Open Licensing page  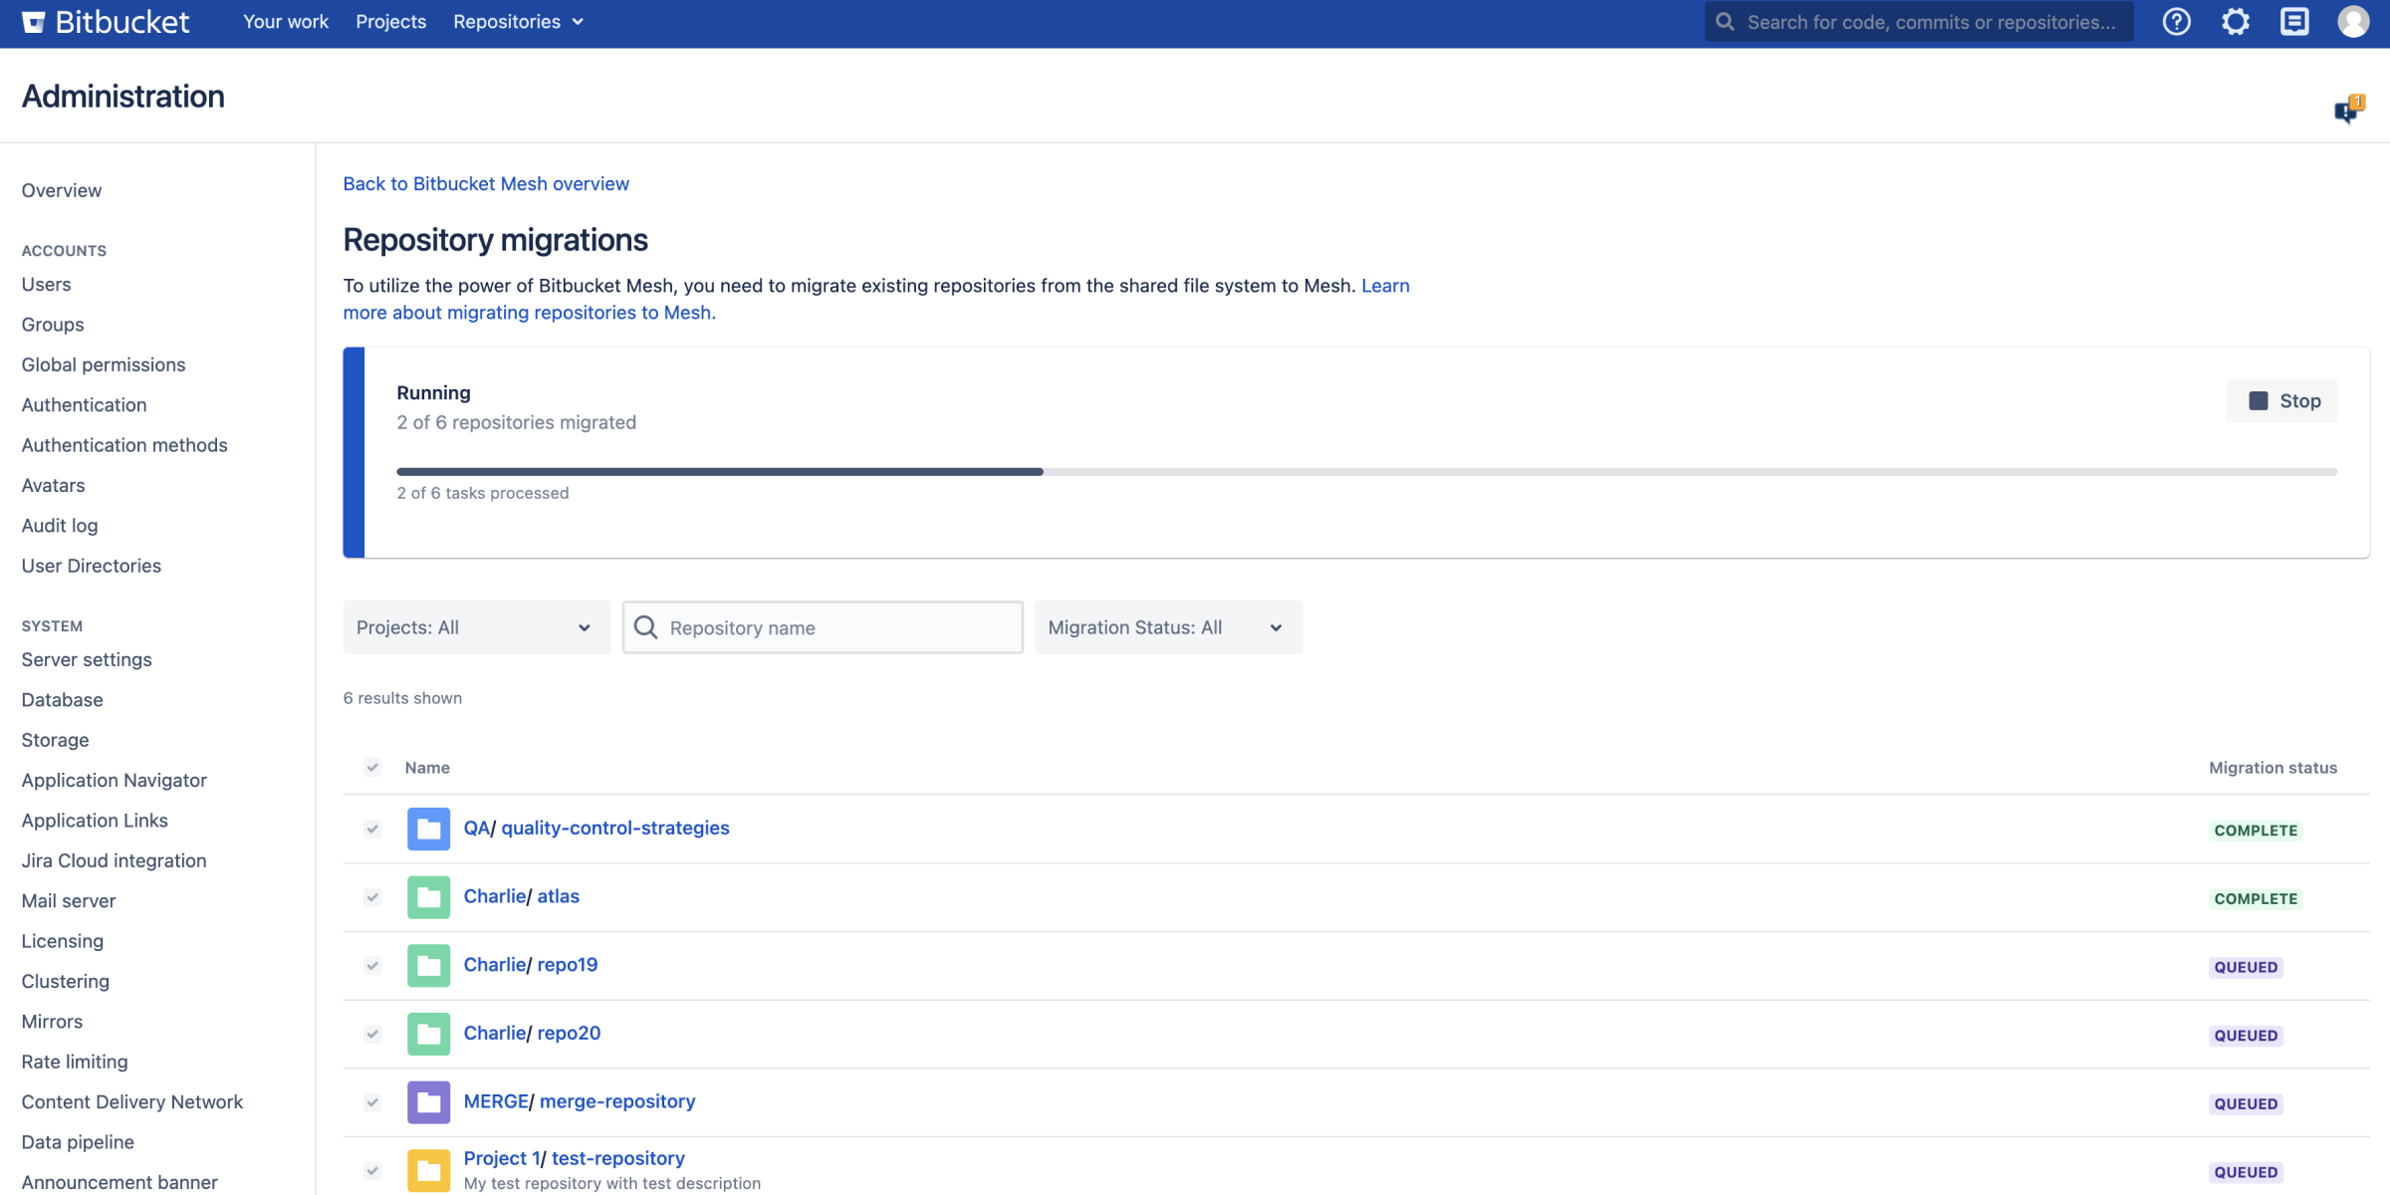63,941
